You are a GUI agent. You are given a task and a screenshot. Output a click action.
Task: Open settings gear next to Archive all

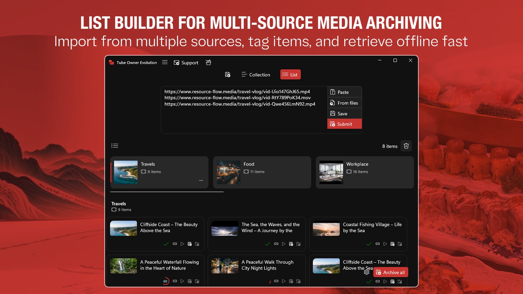tap(367, 272)
